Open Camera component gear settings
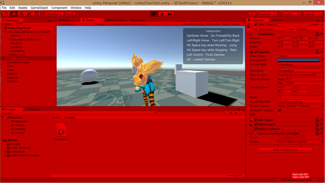This screenshot has height=183, width=325. pos(322,52)
